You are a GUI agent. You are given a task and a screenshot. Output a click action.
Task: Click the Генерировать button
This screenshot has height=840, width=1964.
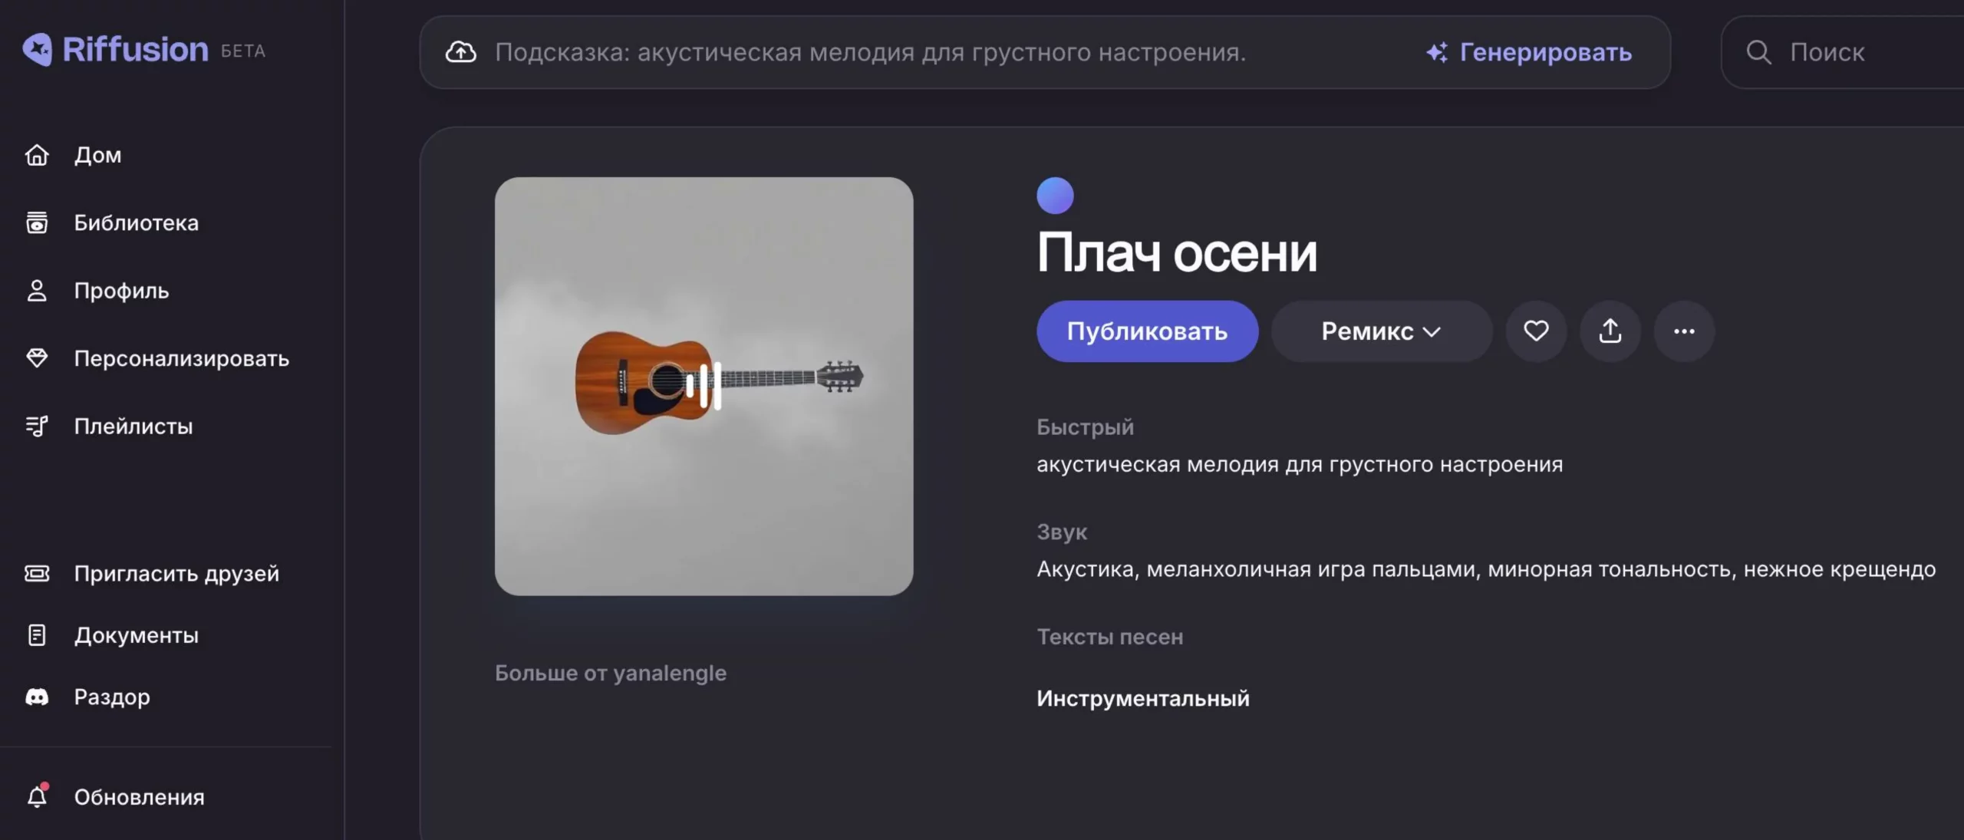click(x=1529, y=52)
